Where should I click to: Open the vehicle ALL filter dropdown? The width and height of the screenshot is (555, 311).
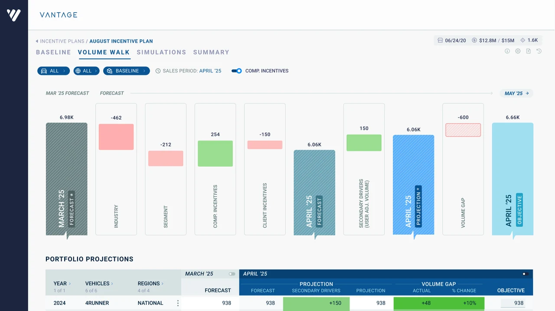(53, 71)
